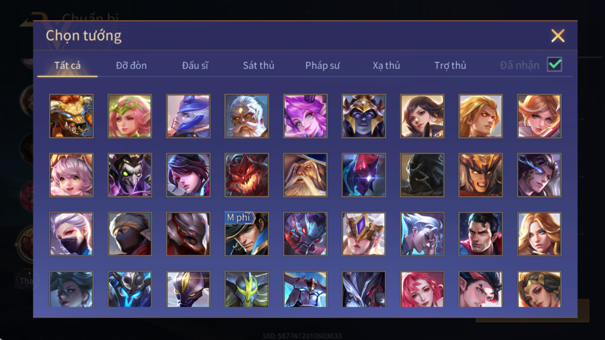
Task: Select the pink-haired girl with flower crown
Action: 130,116
